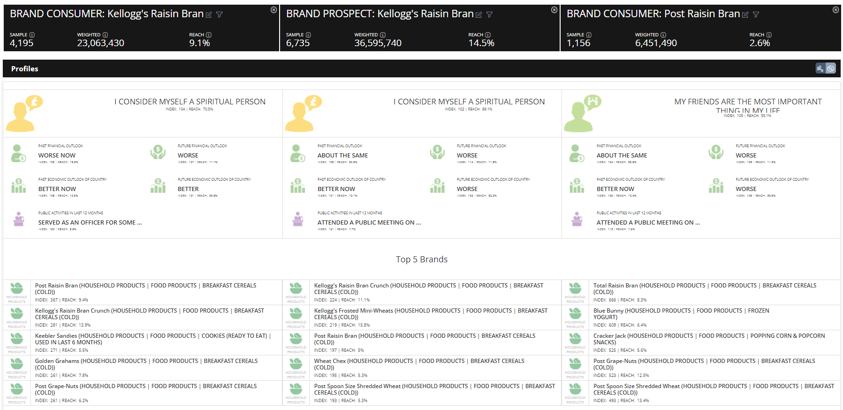Screen dimensions: 843x410
Task: Select 'Attended A Public Meeting' in Post column
Action: 648,223
